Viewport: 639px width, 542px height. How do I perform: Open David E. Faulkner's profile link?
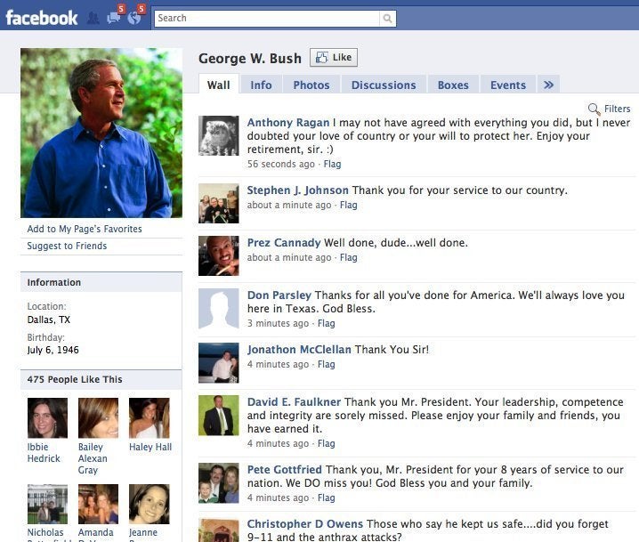point(294,402)
